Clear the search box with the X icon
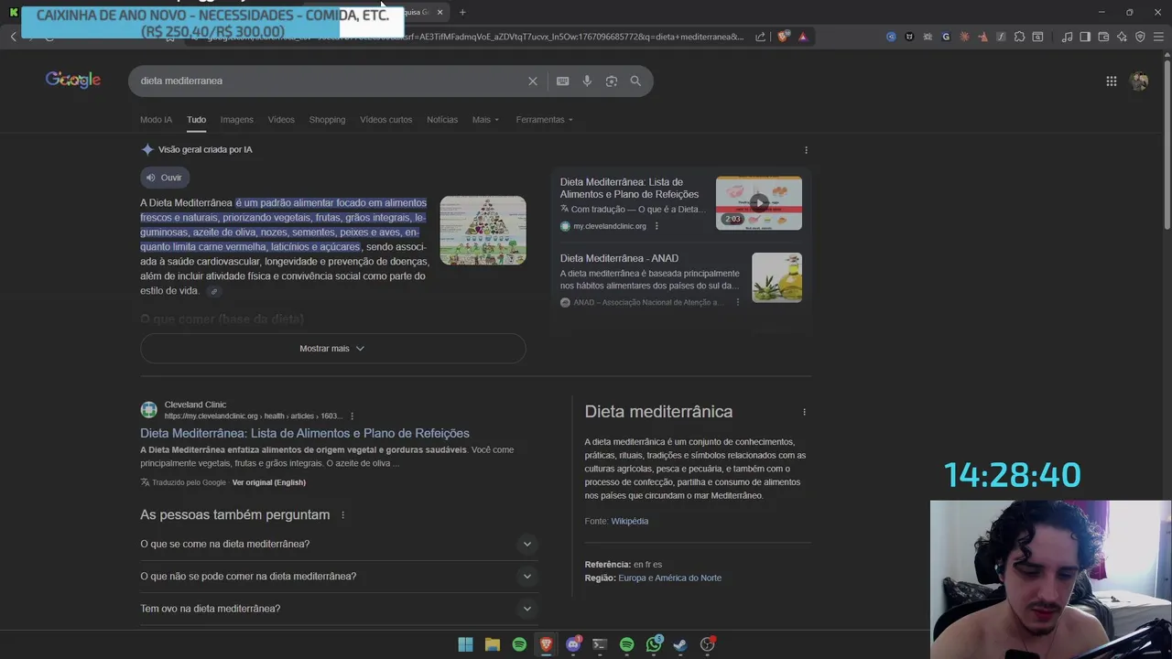 [533, 81]
